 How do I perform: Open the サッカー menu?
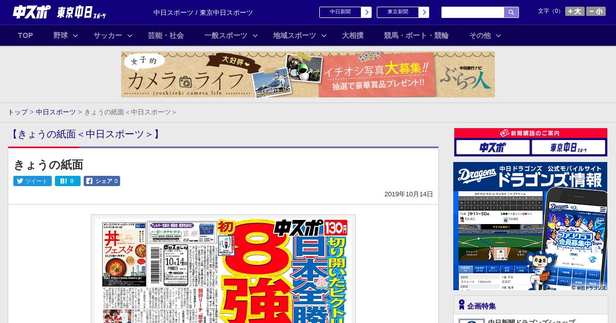tap(108, 35)
